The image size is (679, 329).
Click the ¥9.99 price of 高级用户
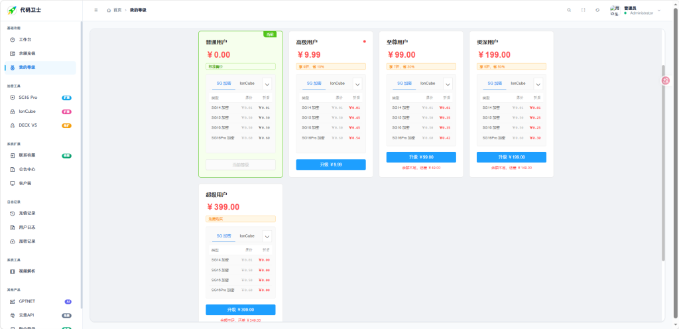(309, 55)
